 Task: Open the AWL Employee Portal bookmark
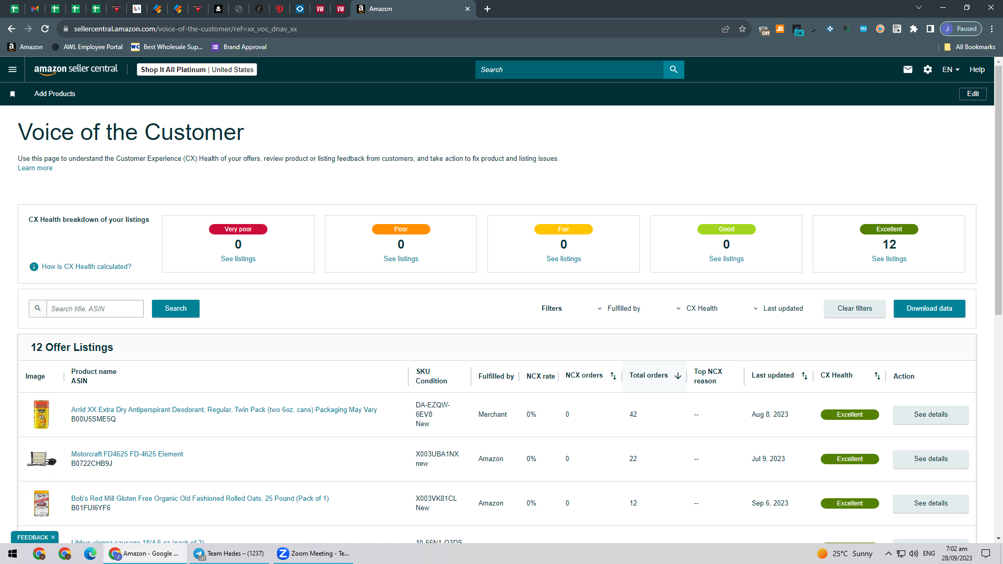(87, 47)
